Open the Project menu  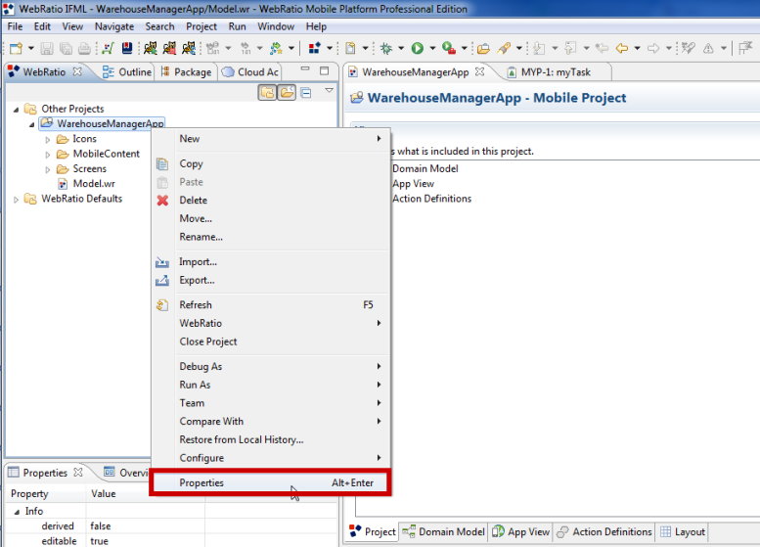coord(201,26)
